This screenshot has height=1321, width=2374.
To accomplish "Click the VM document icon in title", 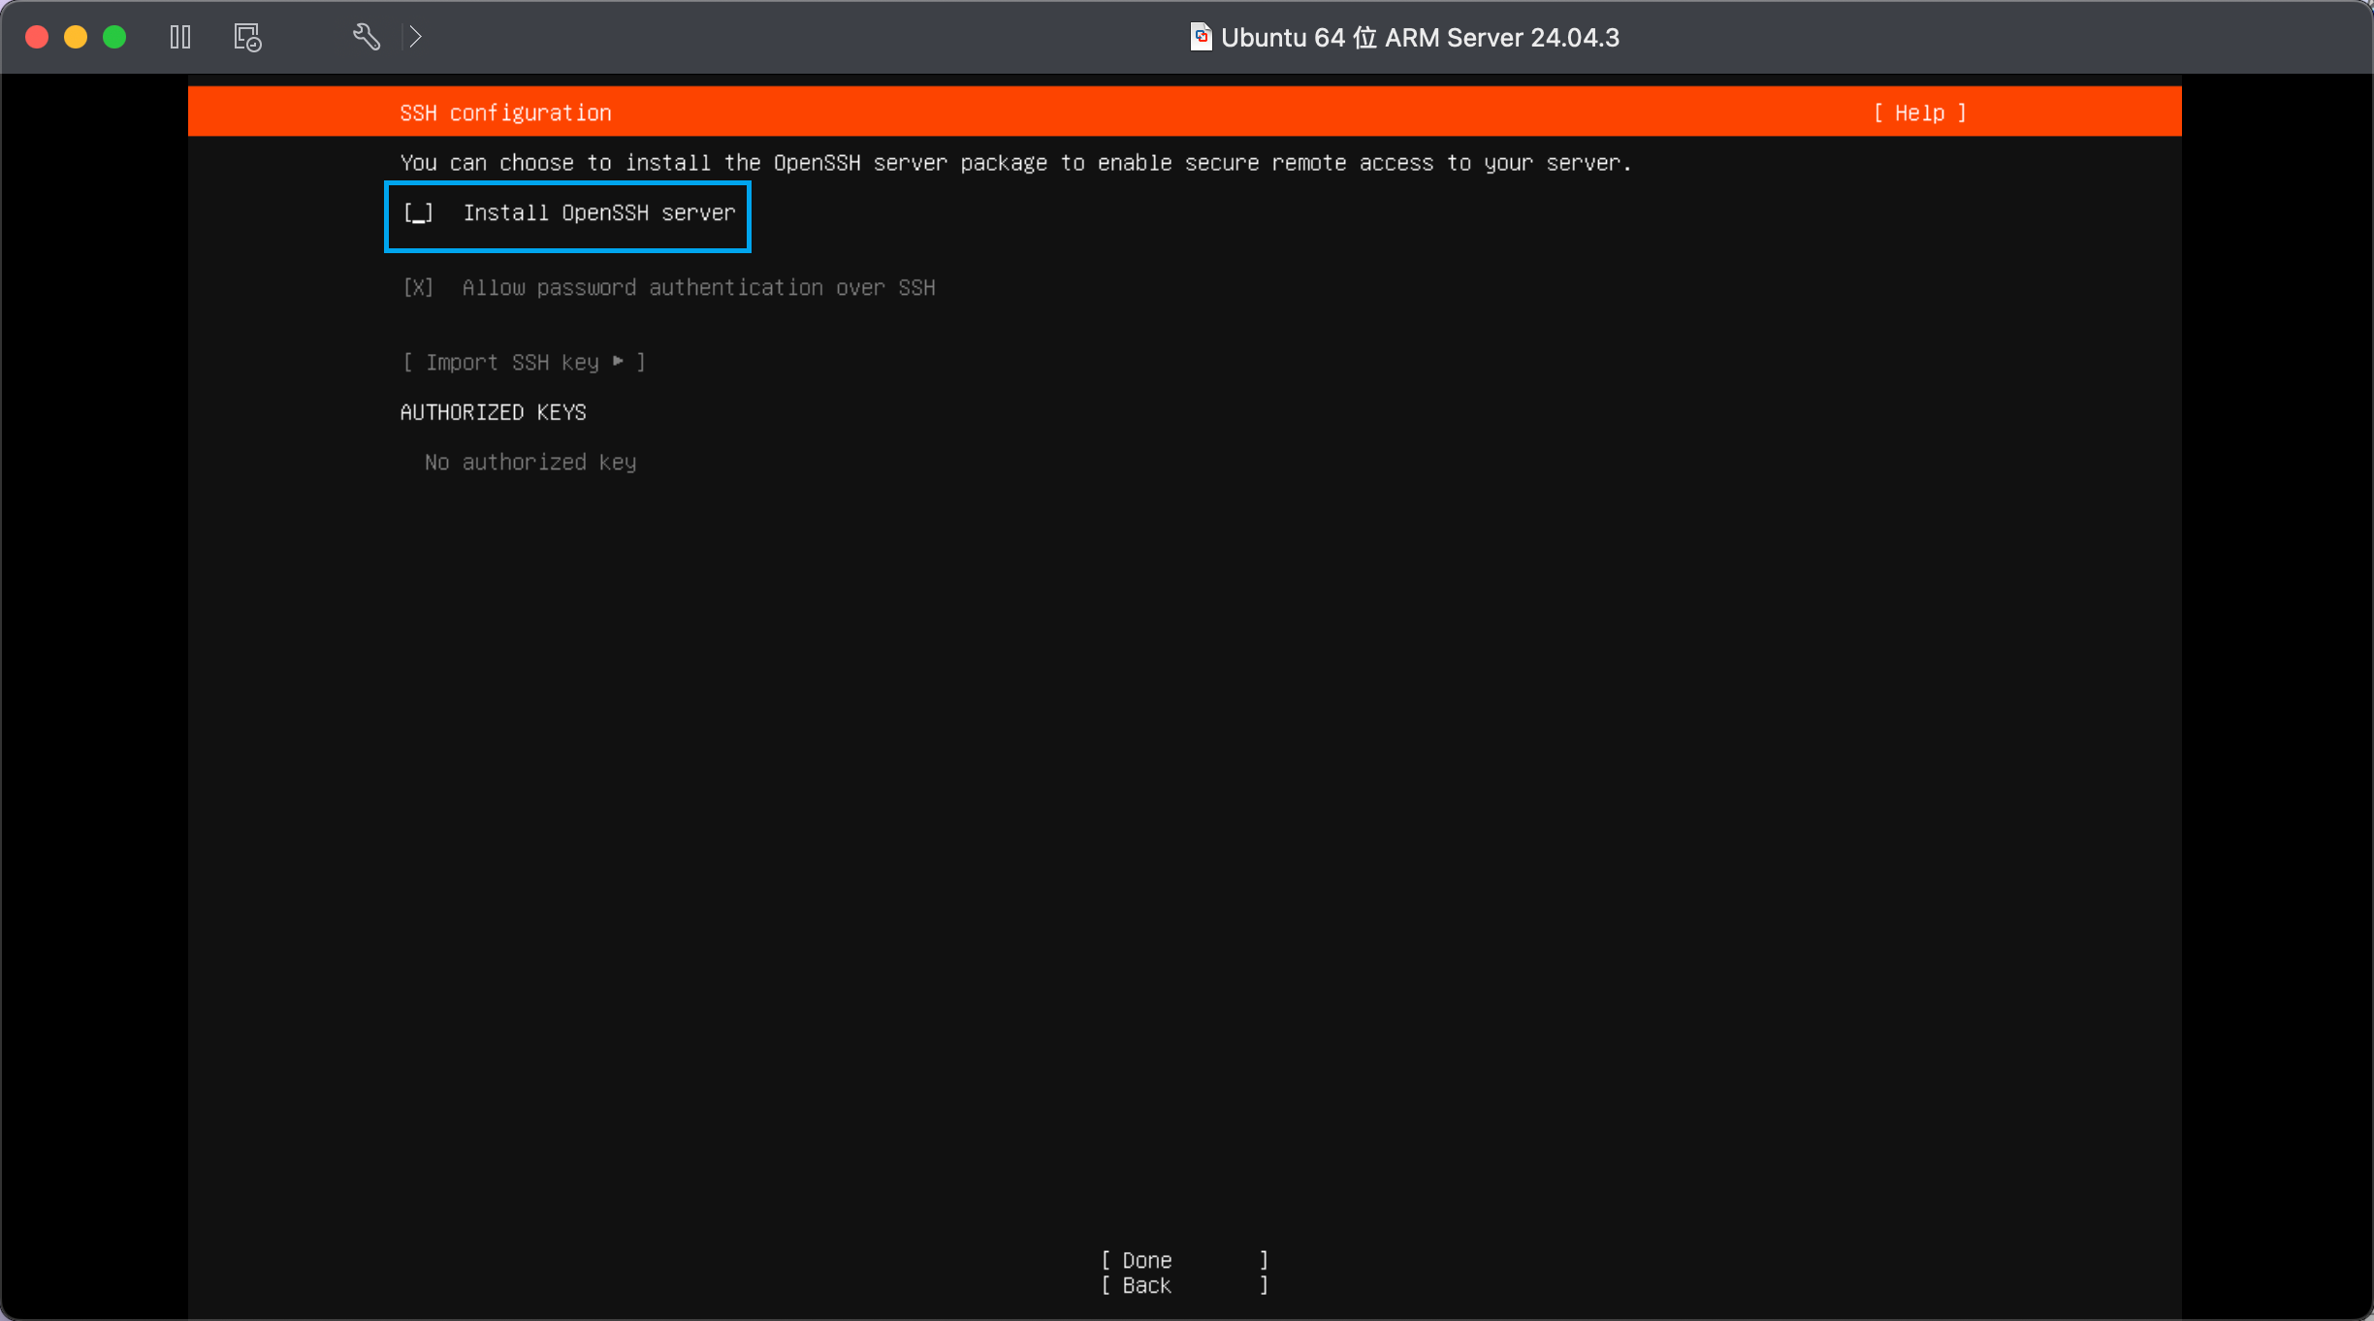I will pyautogui.click(x=1201, y=37).
